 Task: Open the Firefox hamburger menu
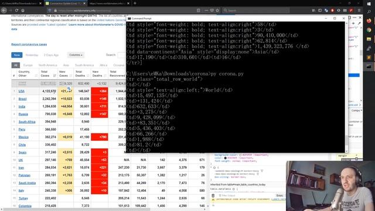[359, 11]
